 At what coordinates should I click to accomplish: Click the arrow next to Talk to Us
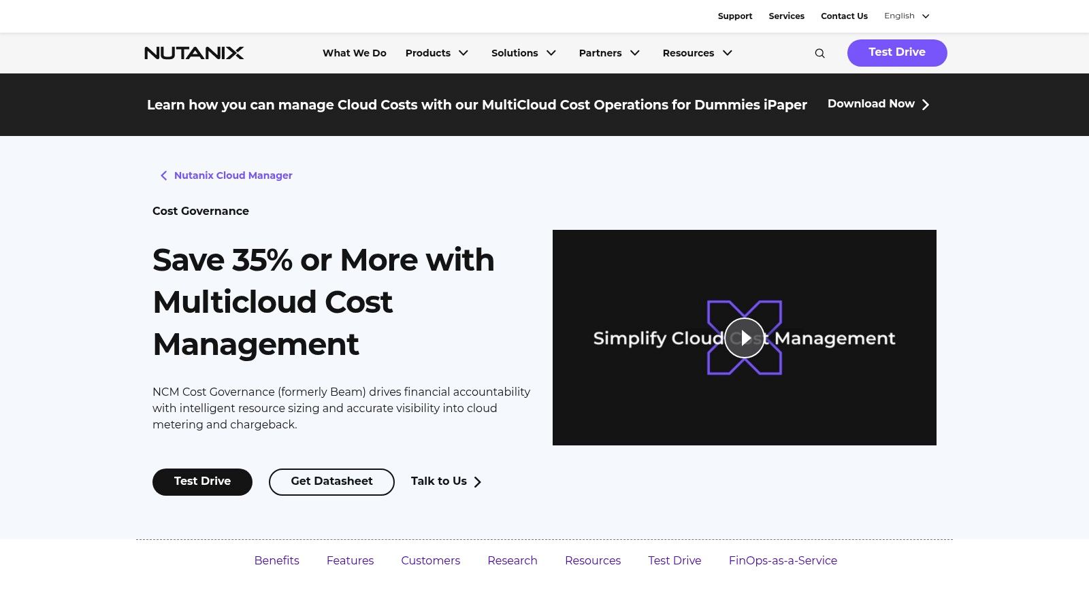[x=478, y=481]
